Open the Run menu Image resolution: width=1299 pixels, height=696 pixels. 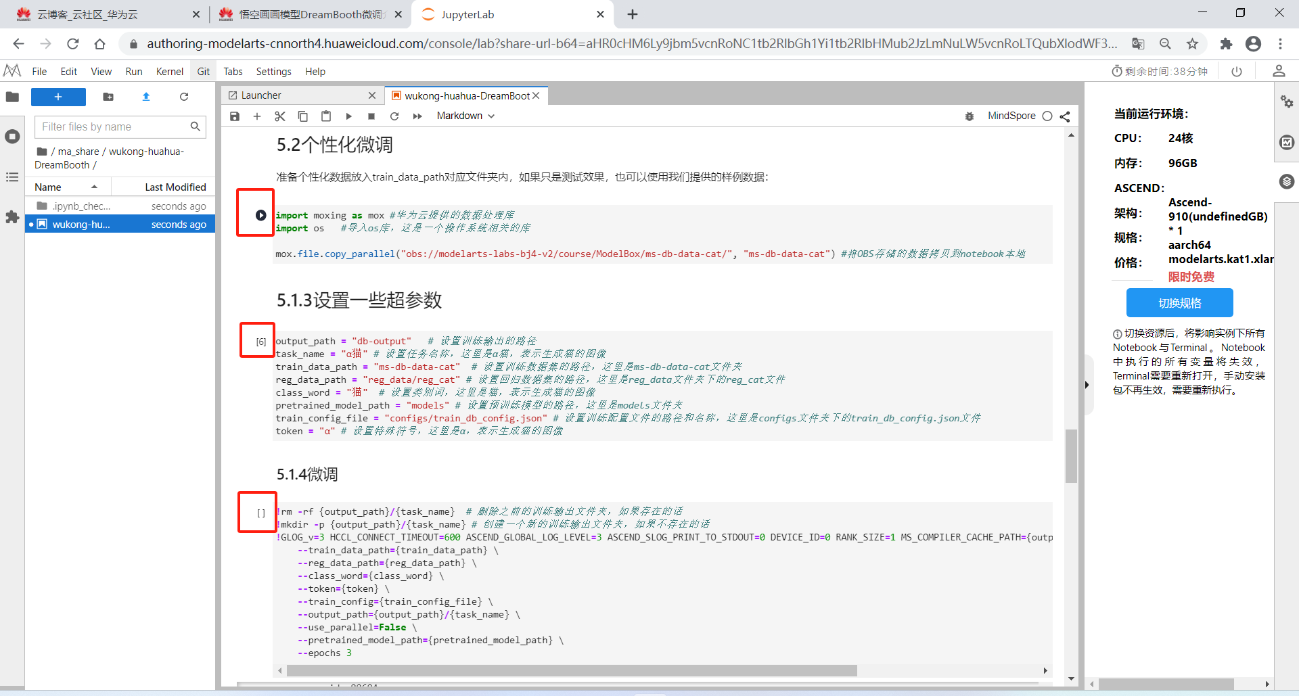[x=134, y=71]
